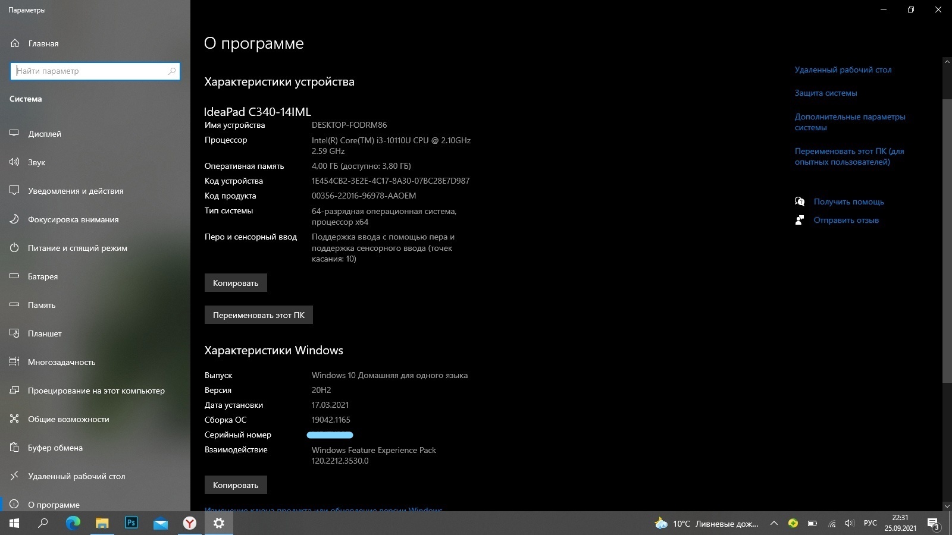The height and width of the screenshot is (535, 952).
Task: Switch input language РУС
Action: point(870,523)
